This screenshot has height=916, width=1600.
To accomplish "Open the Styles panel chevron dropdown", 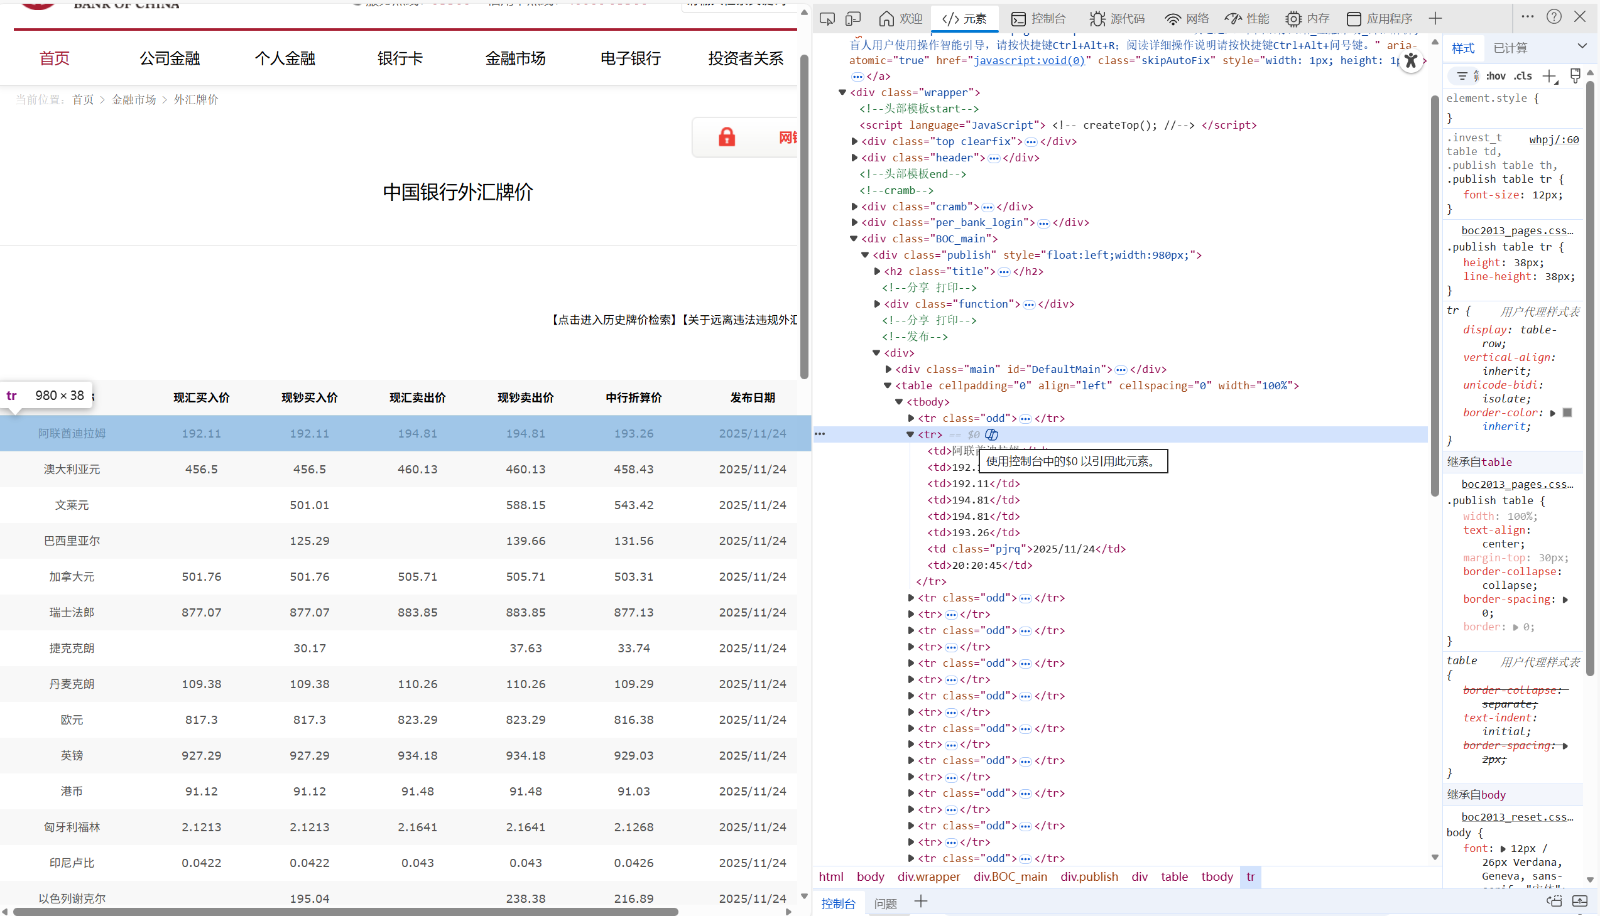I will click(x=1584, y=46).
